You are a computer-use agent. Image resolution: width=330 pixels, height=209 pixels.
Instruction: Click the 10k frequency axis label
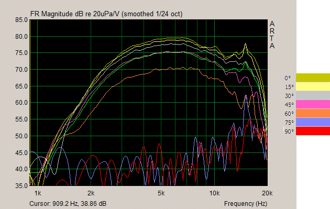click(x=214, y=193)
